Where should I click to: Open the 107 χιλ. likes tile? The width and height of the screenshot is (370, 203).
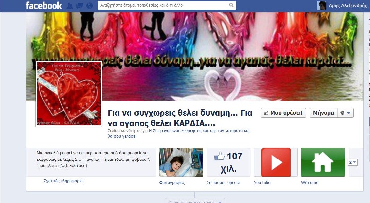pyautogui.click(x=228, y=162)
